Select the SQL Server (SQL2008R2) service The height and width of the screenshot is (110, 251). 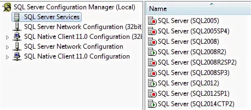tap(192, 52)
